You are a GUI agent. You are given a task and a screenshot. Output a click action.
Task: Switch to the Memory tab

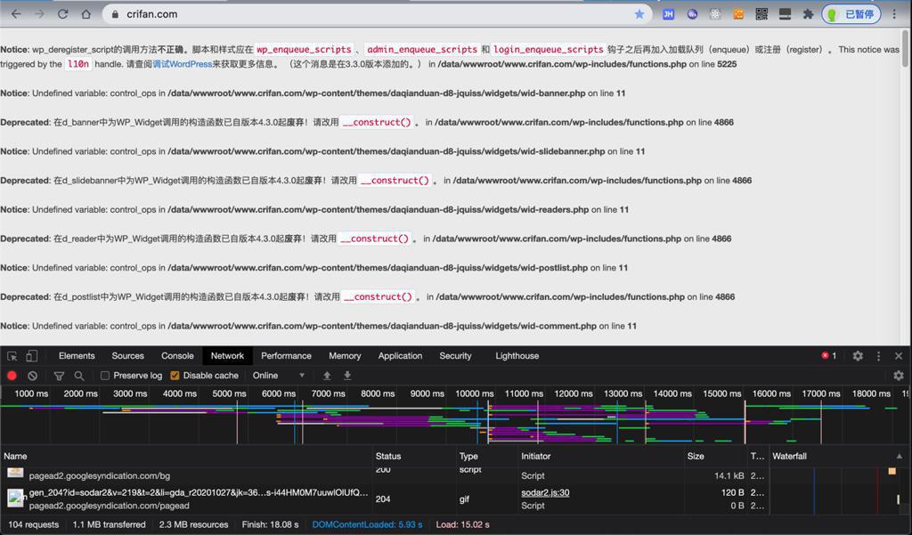(x=345, y=356)
